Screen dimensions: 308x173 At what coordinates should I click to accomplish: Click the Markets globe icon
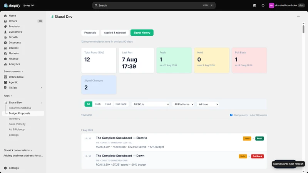coord(5,53)
